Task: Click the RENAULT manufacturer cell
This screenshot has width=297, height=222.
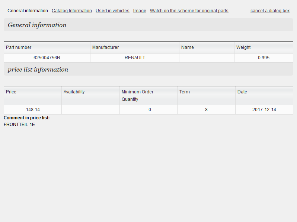Action: tap(135, 58)
